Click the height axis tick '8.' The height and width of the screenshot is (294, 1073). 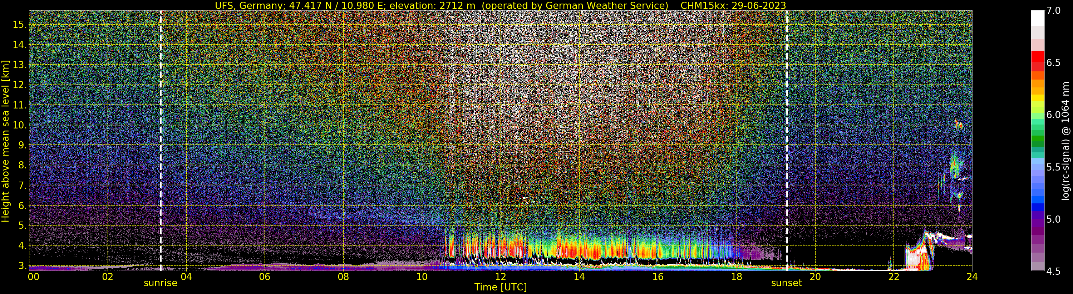point(22,166)
